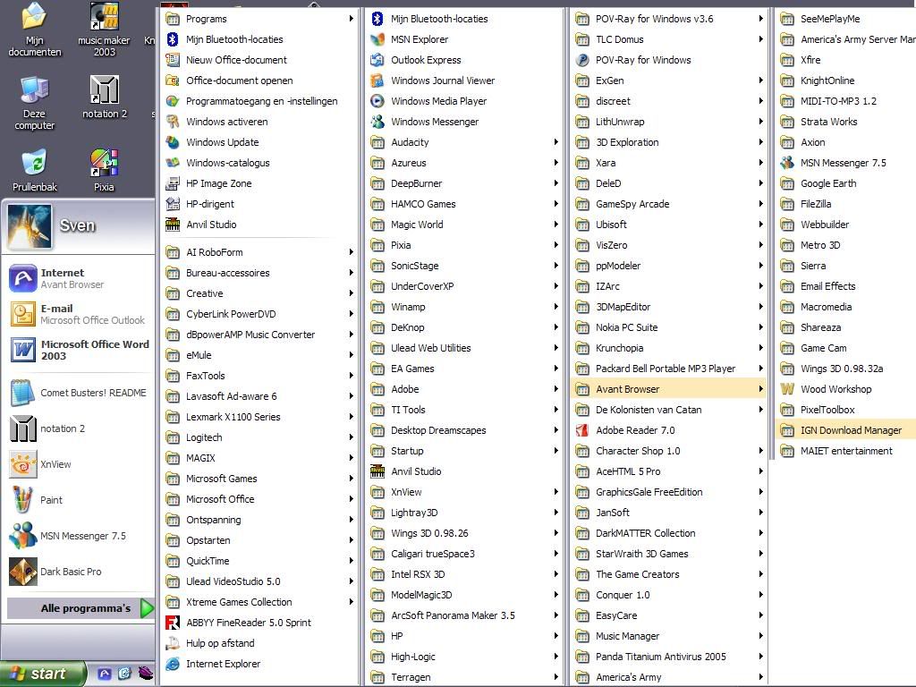
Task: Open Programmatoegang en -instellingen
Action: click(260, 101)
